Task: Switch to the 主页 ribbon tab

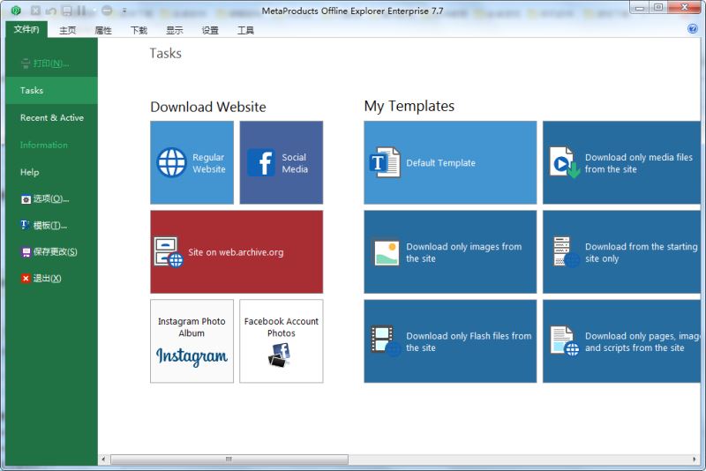Action: click(68, 30)
